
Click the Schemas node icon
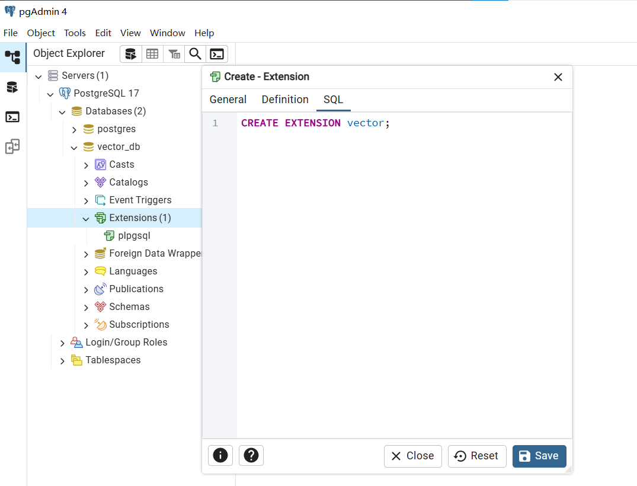pyautogui.click(x=100, y=307)
